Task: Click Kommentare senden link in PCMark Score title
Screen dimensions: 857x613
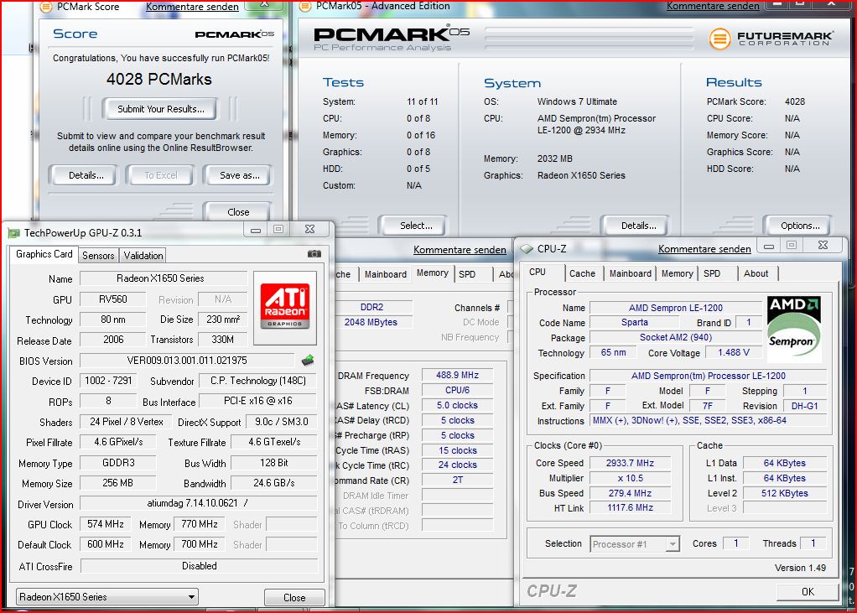Action: 192,7
